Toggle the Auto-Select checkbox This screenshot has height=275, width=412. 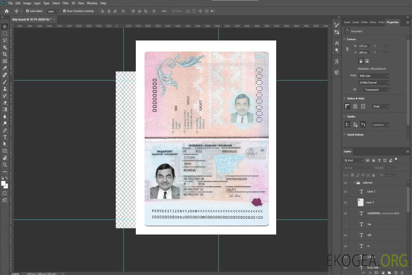[27, 11]
